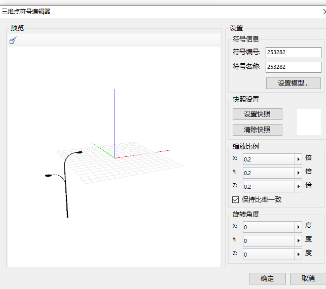326x289 pixels.
Task: Click the 清除快照 button
Action: 258,130
